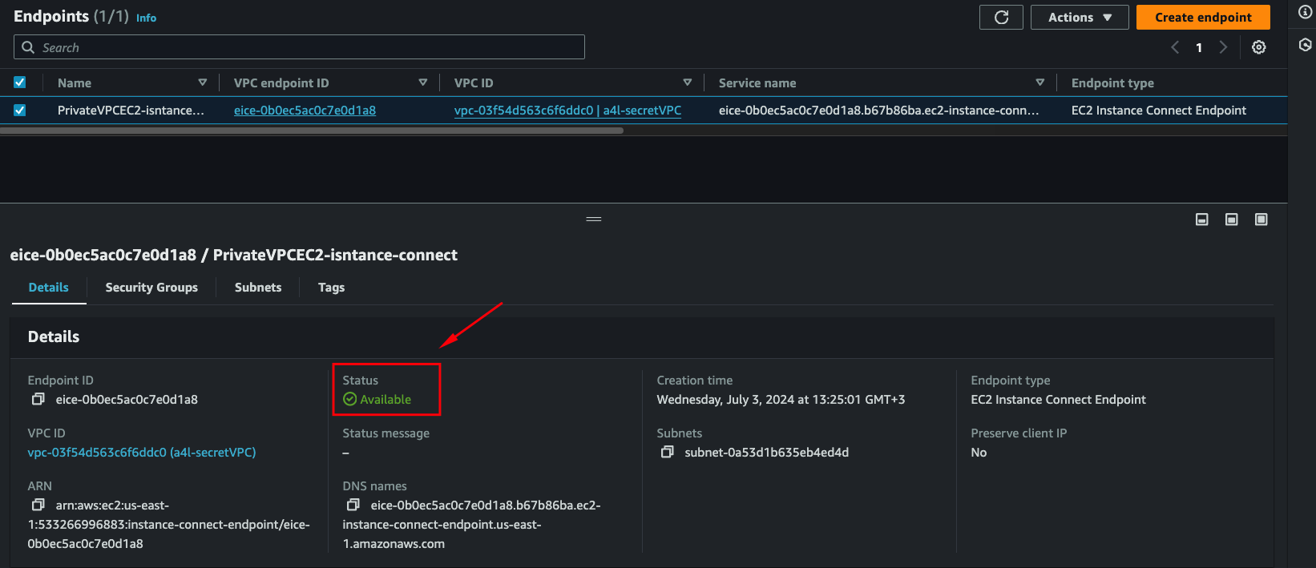Click the refresh endpoints icon button
Screen dimensions: 1316x568
pos(1001,18)
